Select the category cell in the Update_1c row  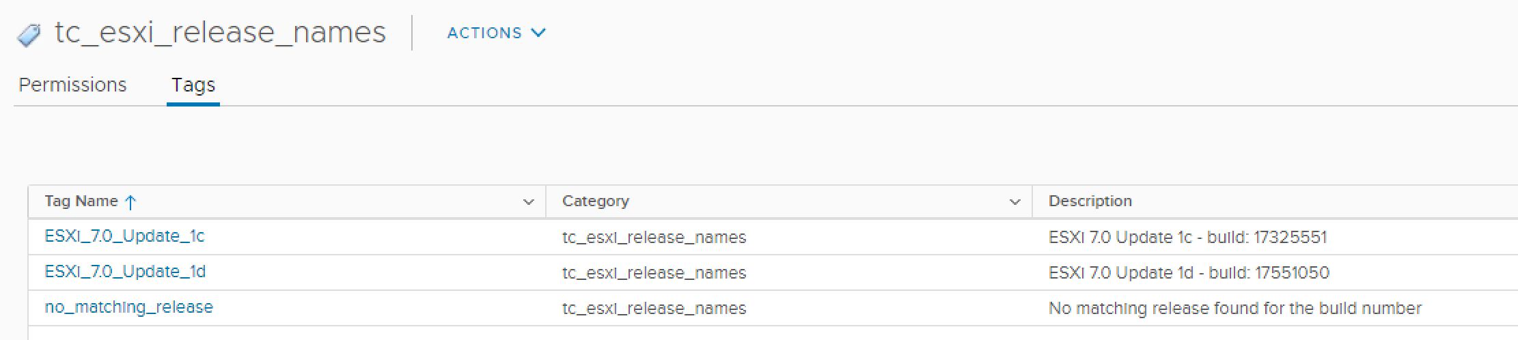coord(654,238)
